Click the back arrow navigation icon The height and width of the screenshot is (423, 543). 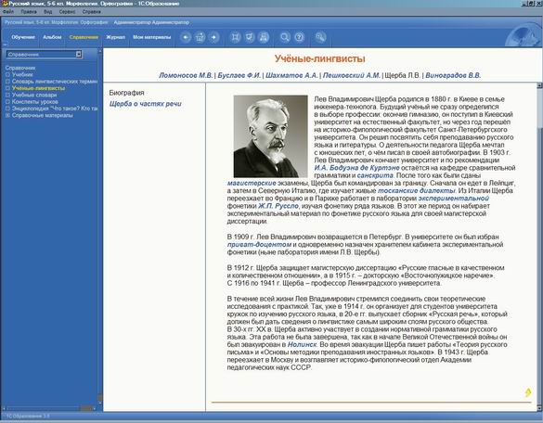pos(186,37)
